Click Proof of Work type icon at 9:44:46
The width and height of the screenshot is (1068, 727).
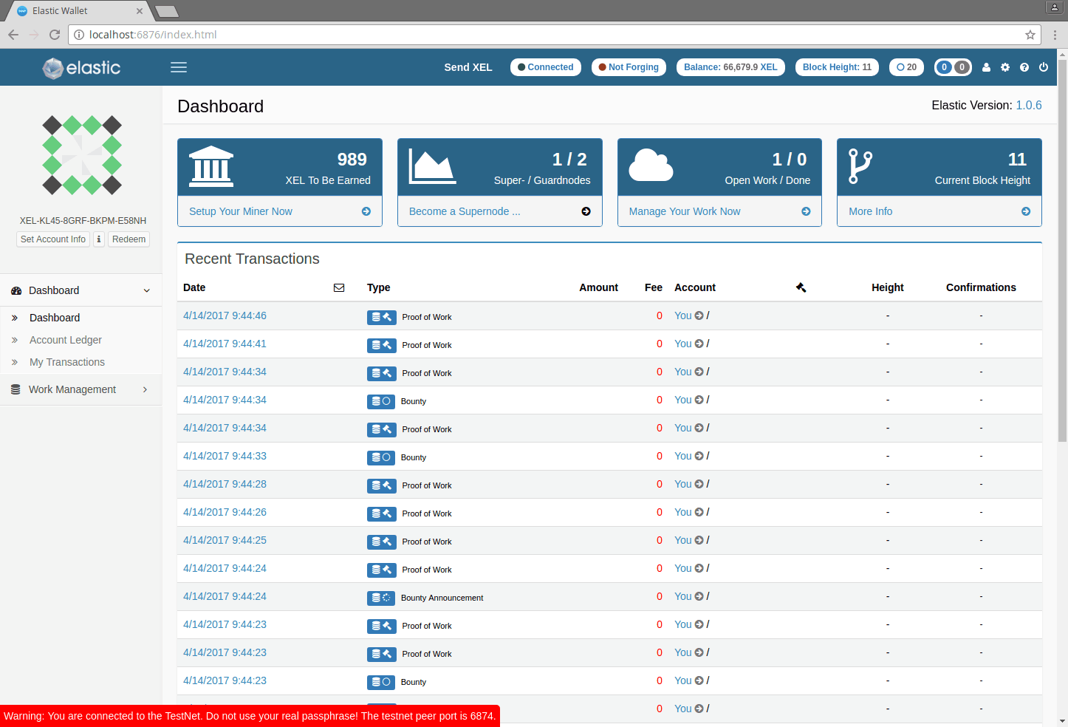382,317
